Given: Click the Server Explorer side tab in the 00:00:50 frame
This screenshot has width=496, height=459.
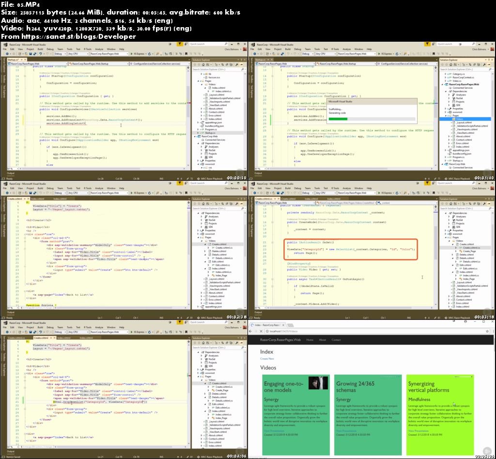Looking at the screenshot, I should 4,65.
